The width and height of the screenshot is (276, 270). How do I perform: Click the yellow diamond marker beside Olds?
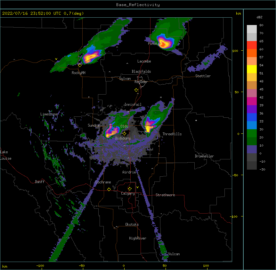pyautogui.click(x=124, y=134)
